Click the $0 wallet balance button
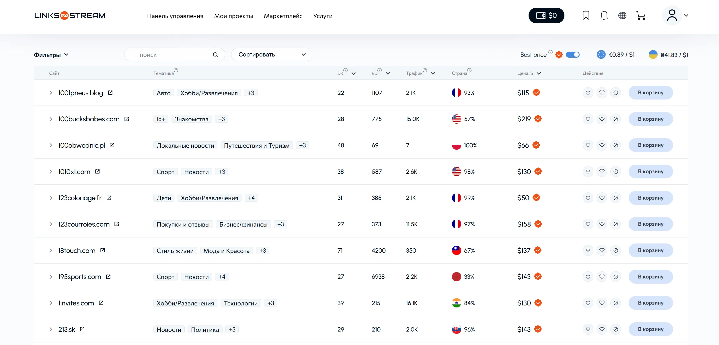This screenshot has width=719, height=345. point(546,15)
